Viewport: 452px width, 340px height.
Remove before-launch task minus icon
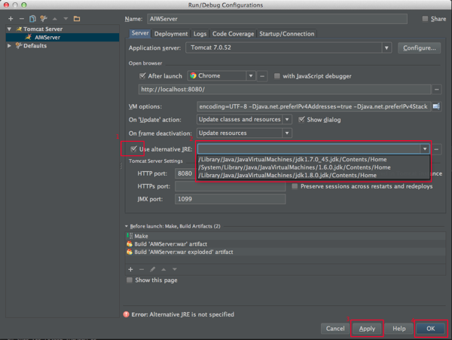pos(142,269)
